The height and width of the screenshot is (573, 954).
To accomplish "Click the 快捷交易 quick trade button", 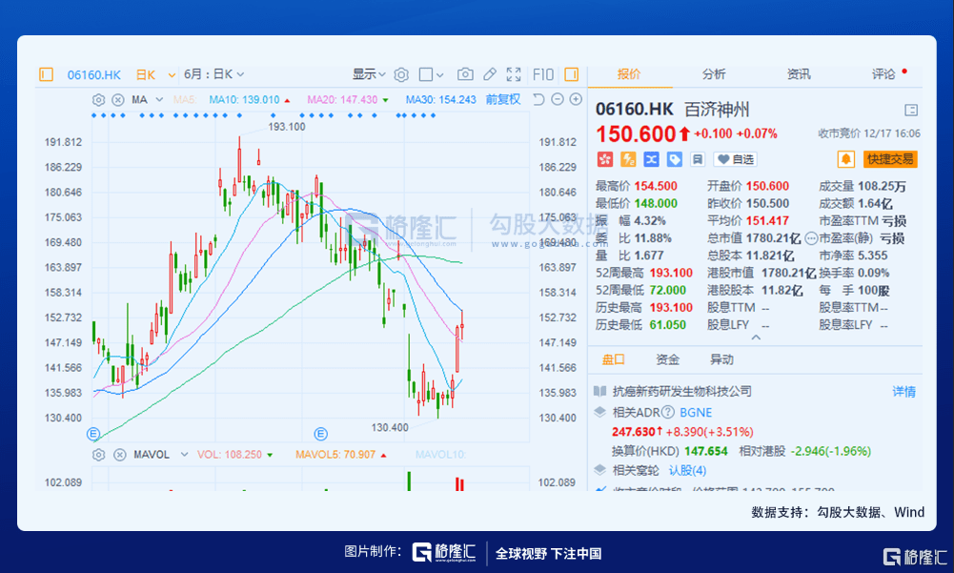I will (x=890, y=159).
